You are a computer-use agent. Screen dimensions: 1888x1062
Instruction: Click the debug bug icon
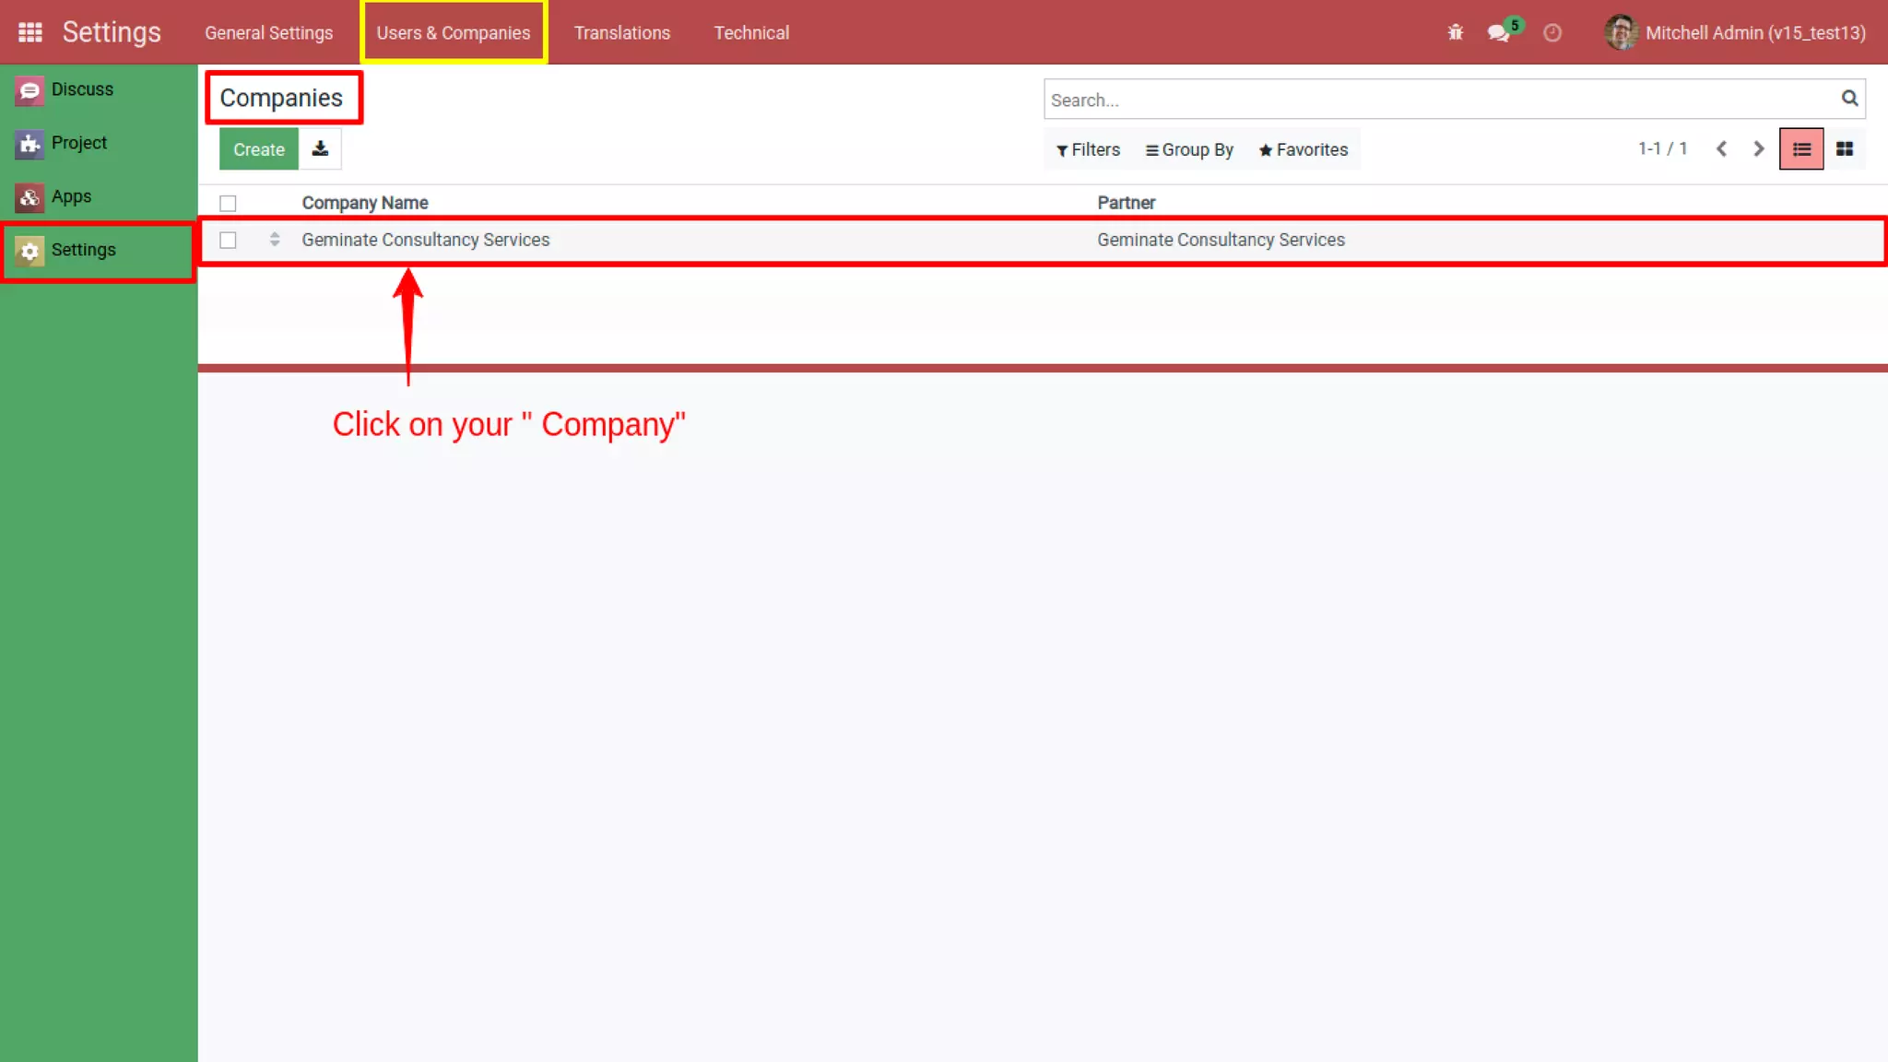coord(1455,32)
